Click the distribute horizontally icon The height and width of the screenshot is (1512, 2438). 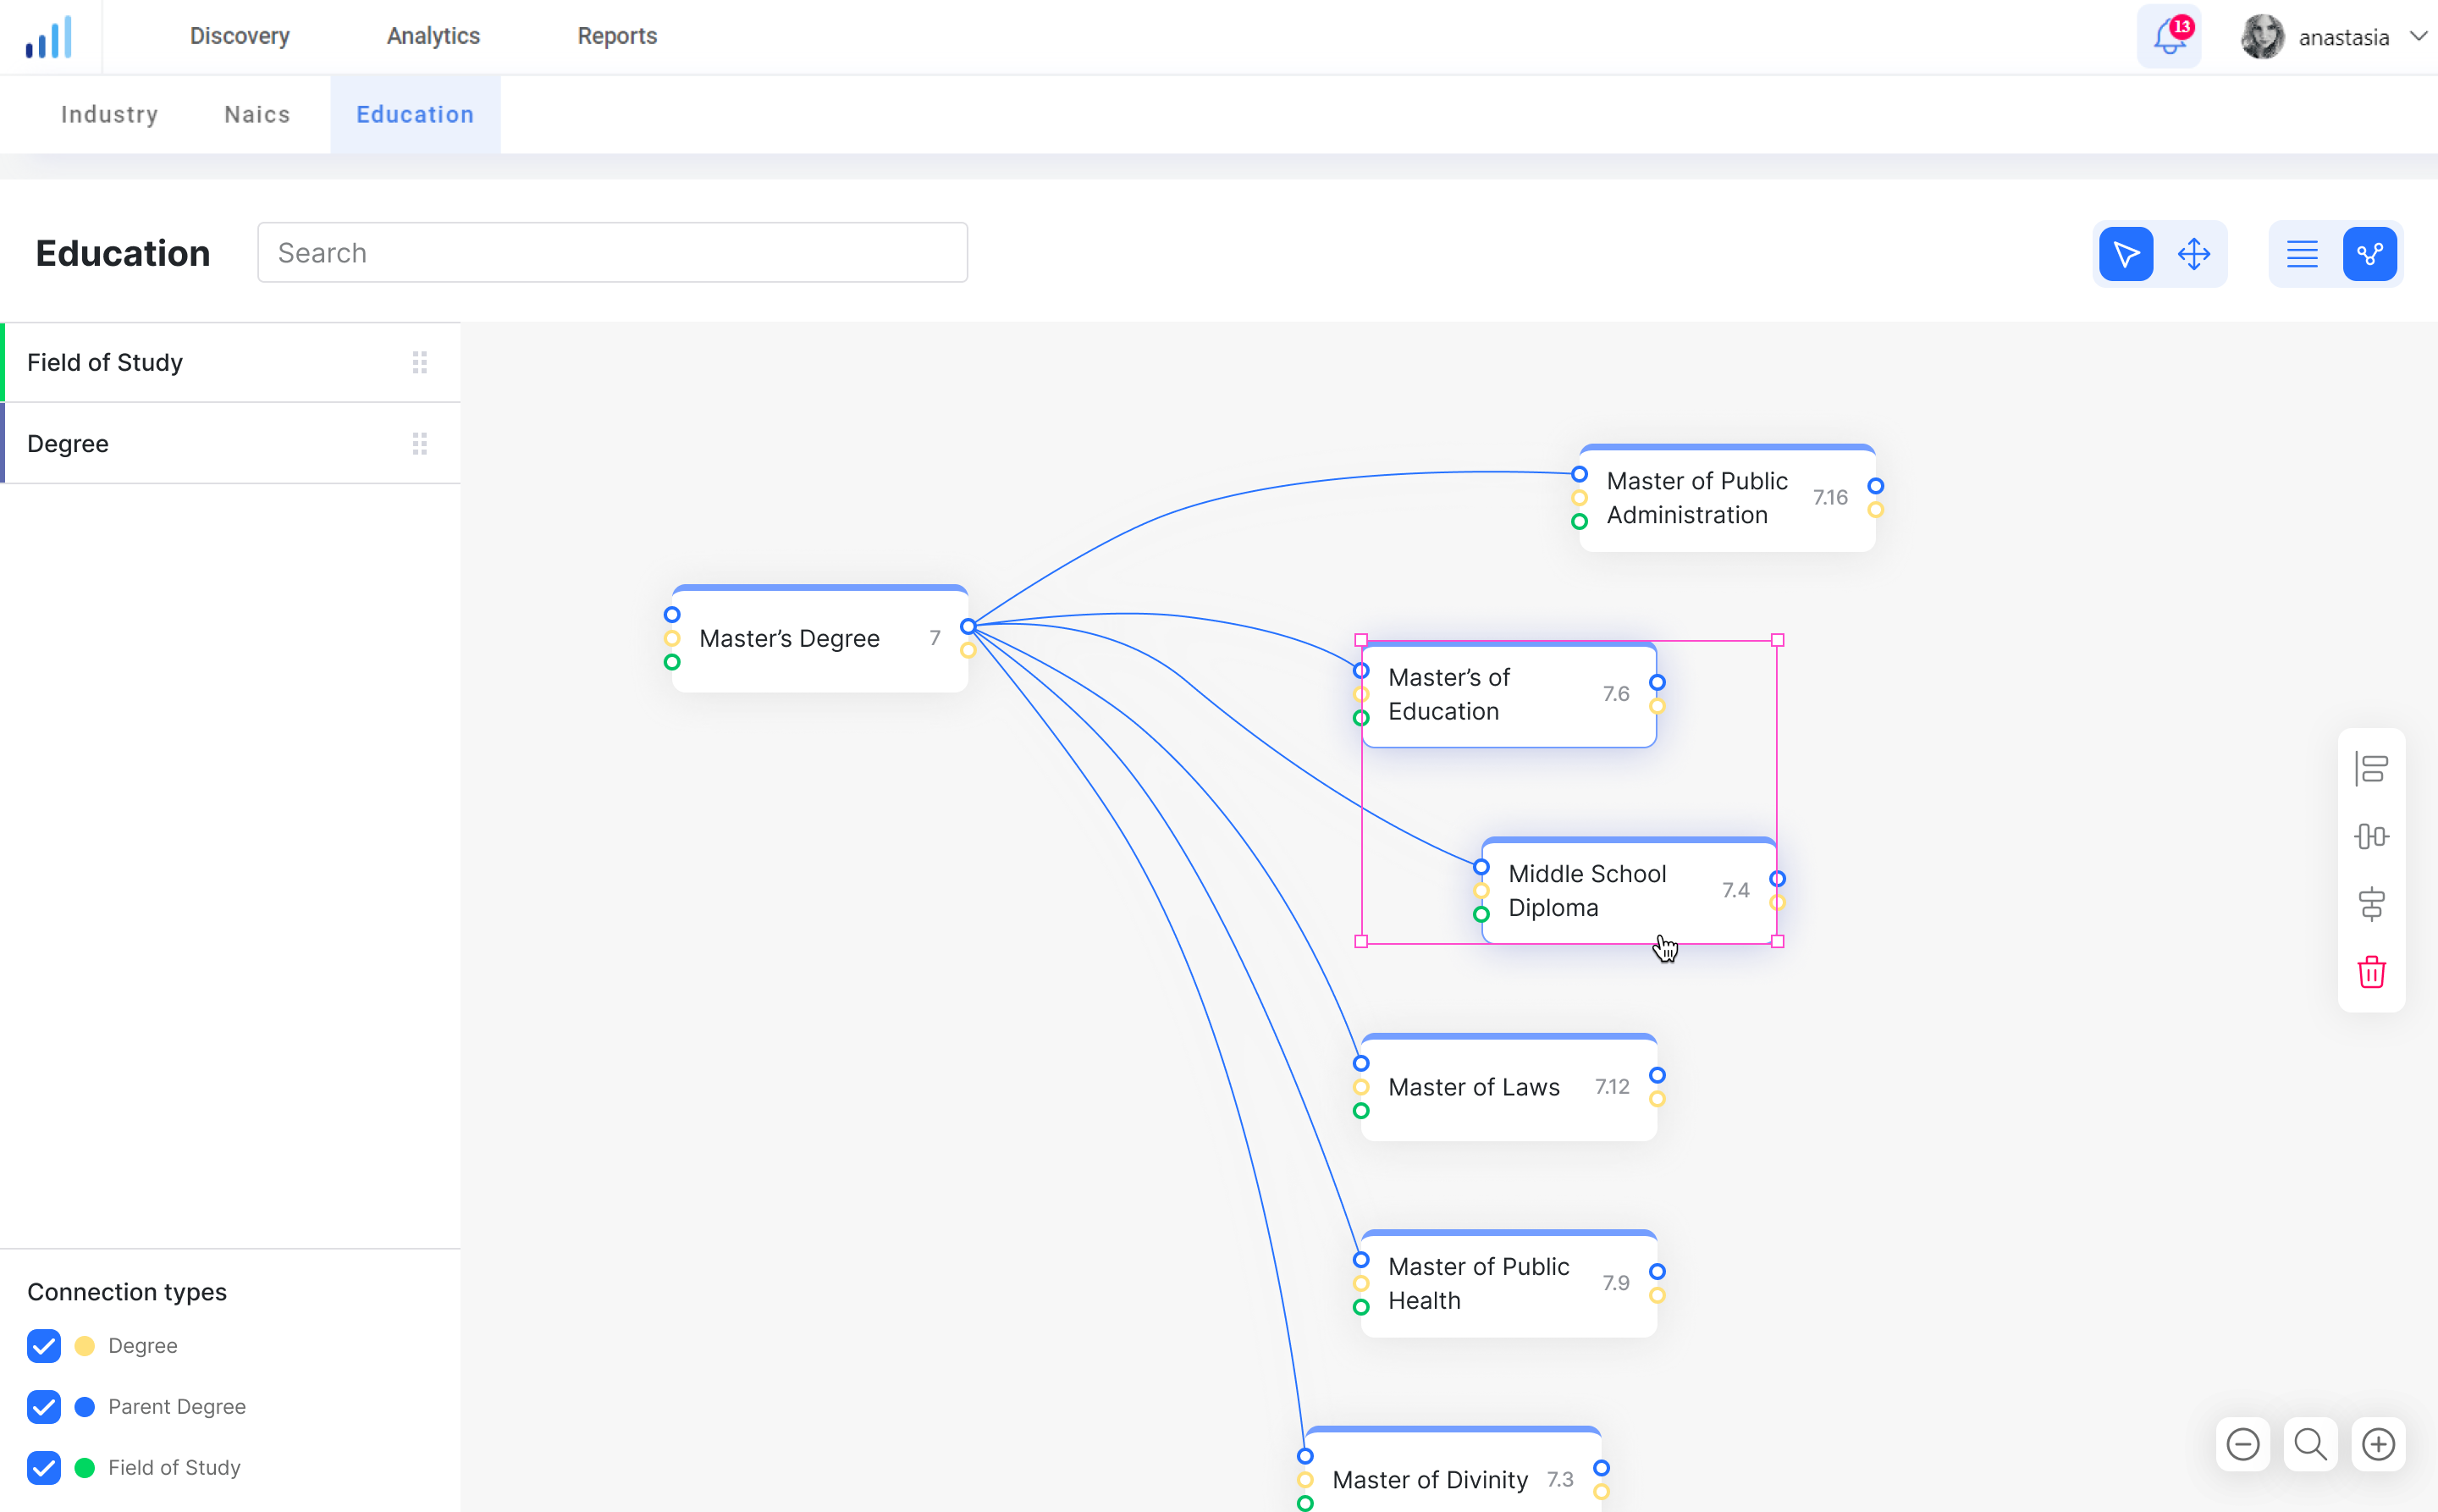2371,836
